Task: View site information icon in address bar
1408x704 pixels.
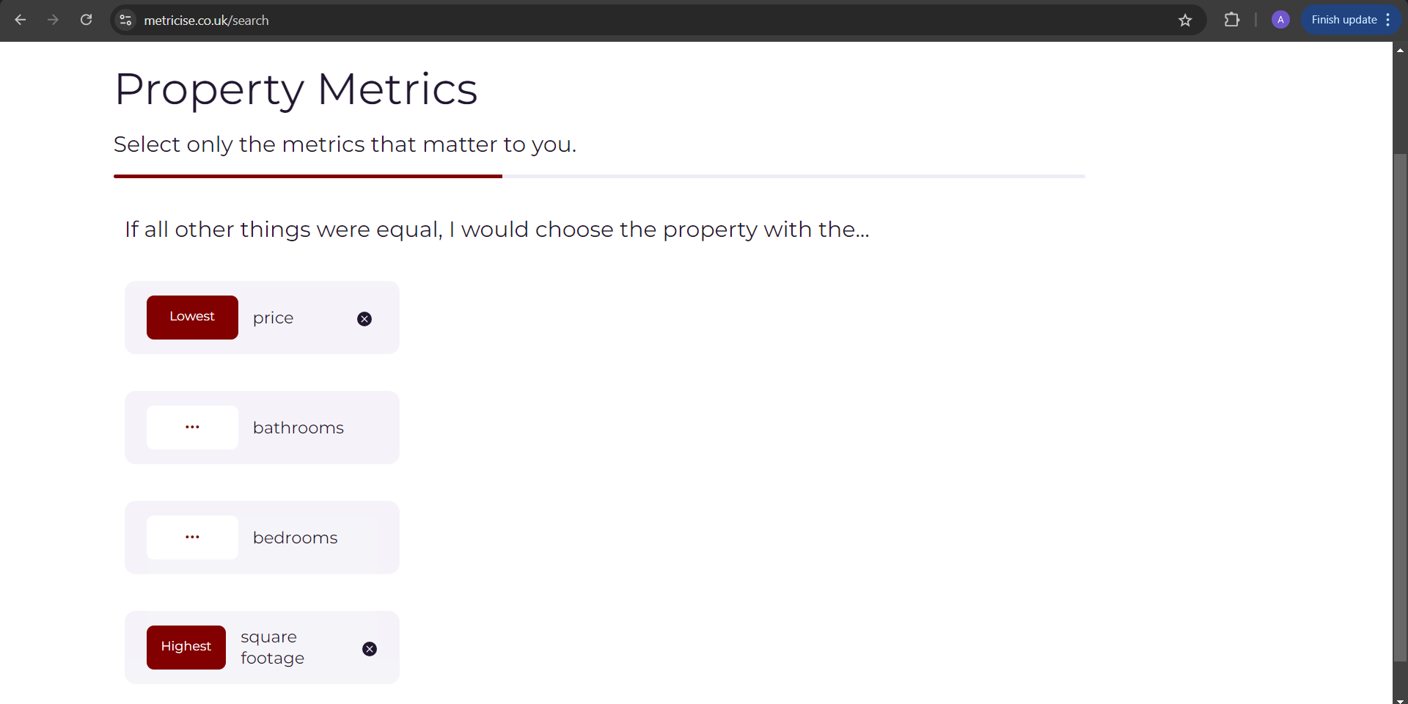Action: (126, 20)
